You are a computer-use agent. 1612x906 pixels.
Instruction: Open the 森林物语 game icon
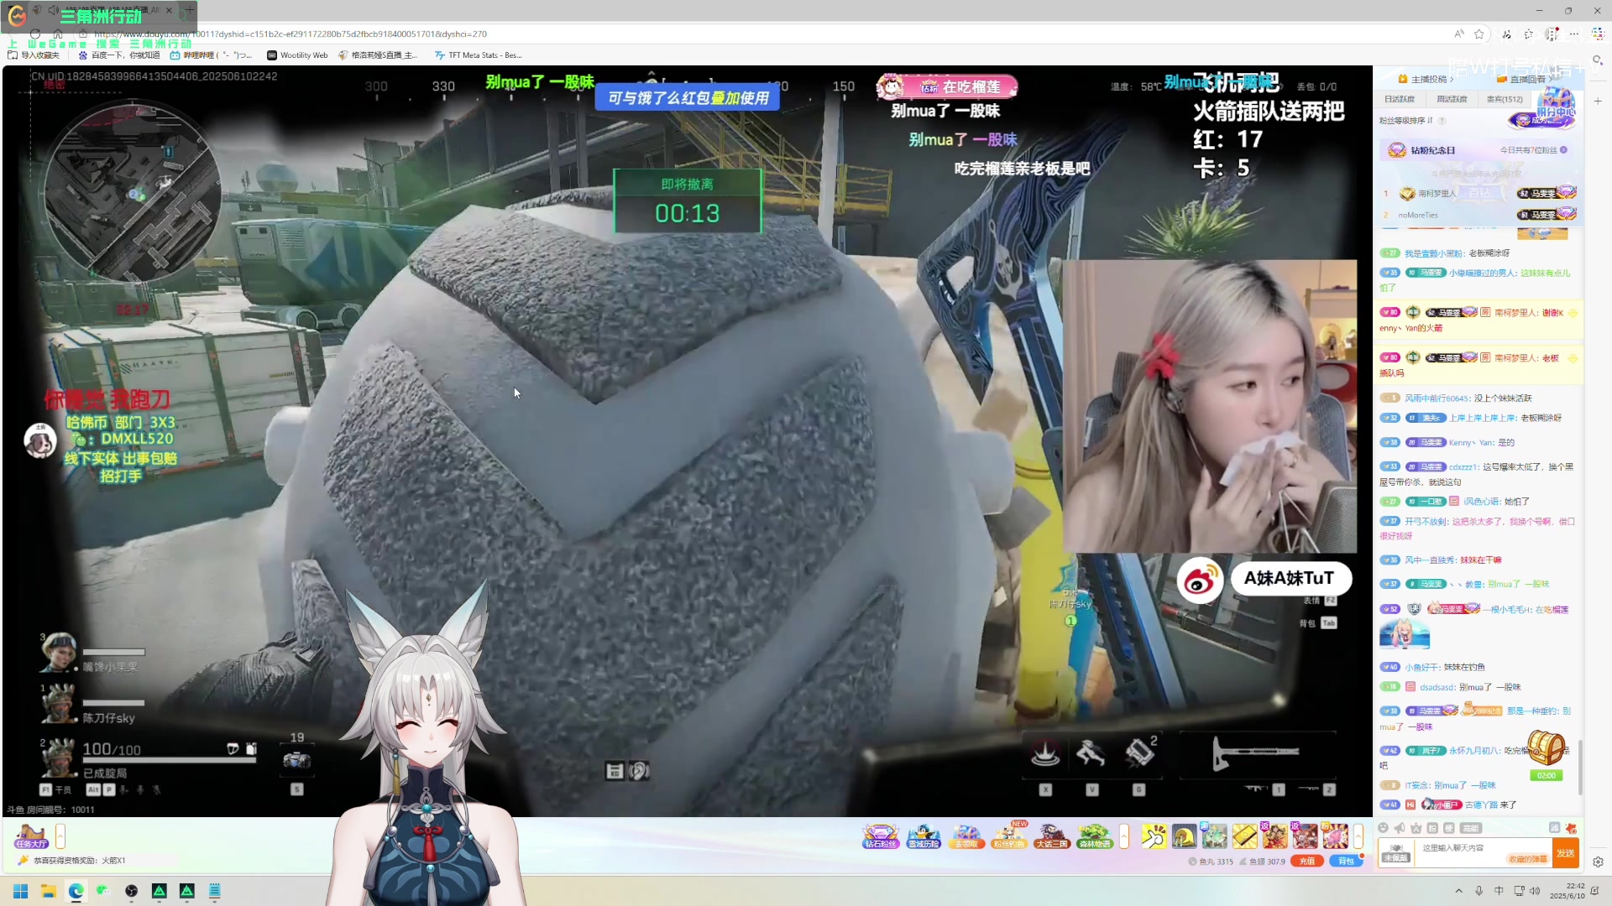click(x=1095, y=836)
